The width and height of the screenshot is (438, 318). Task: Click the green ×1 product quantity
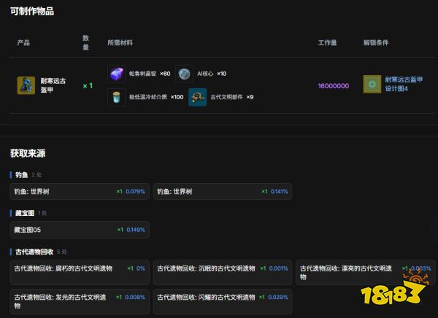tap(88, 86)
